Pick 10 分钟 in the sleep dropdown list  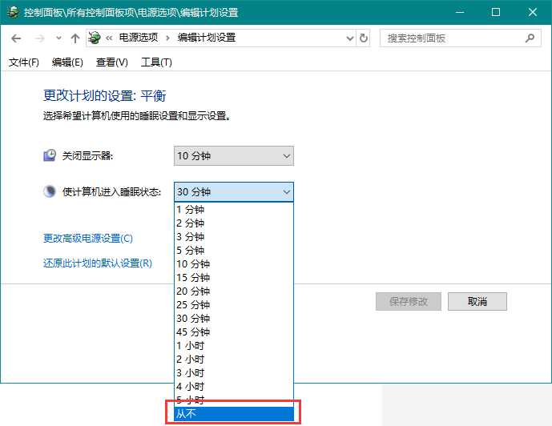click(234, 263)
